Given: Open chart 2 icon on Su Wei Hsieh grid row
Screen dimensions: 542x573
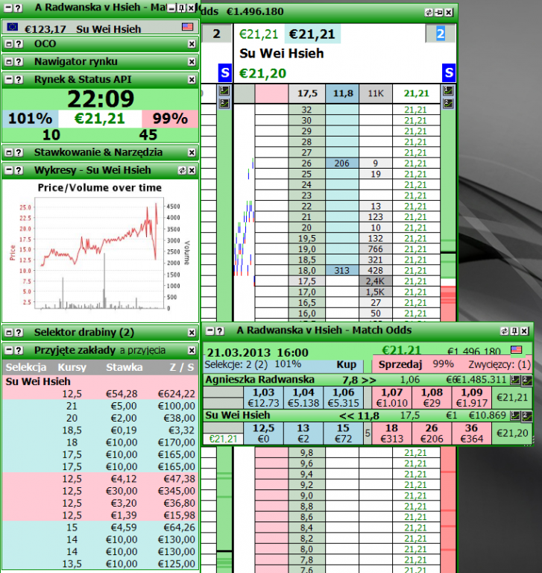Looking at the screenshot, I should 526,416.
